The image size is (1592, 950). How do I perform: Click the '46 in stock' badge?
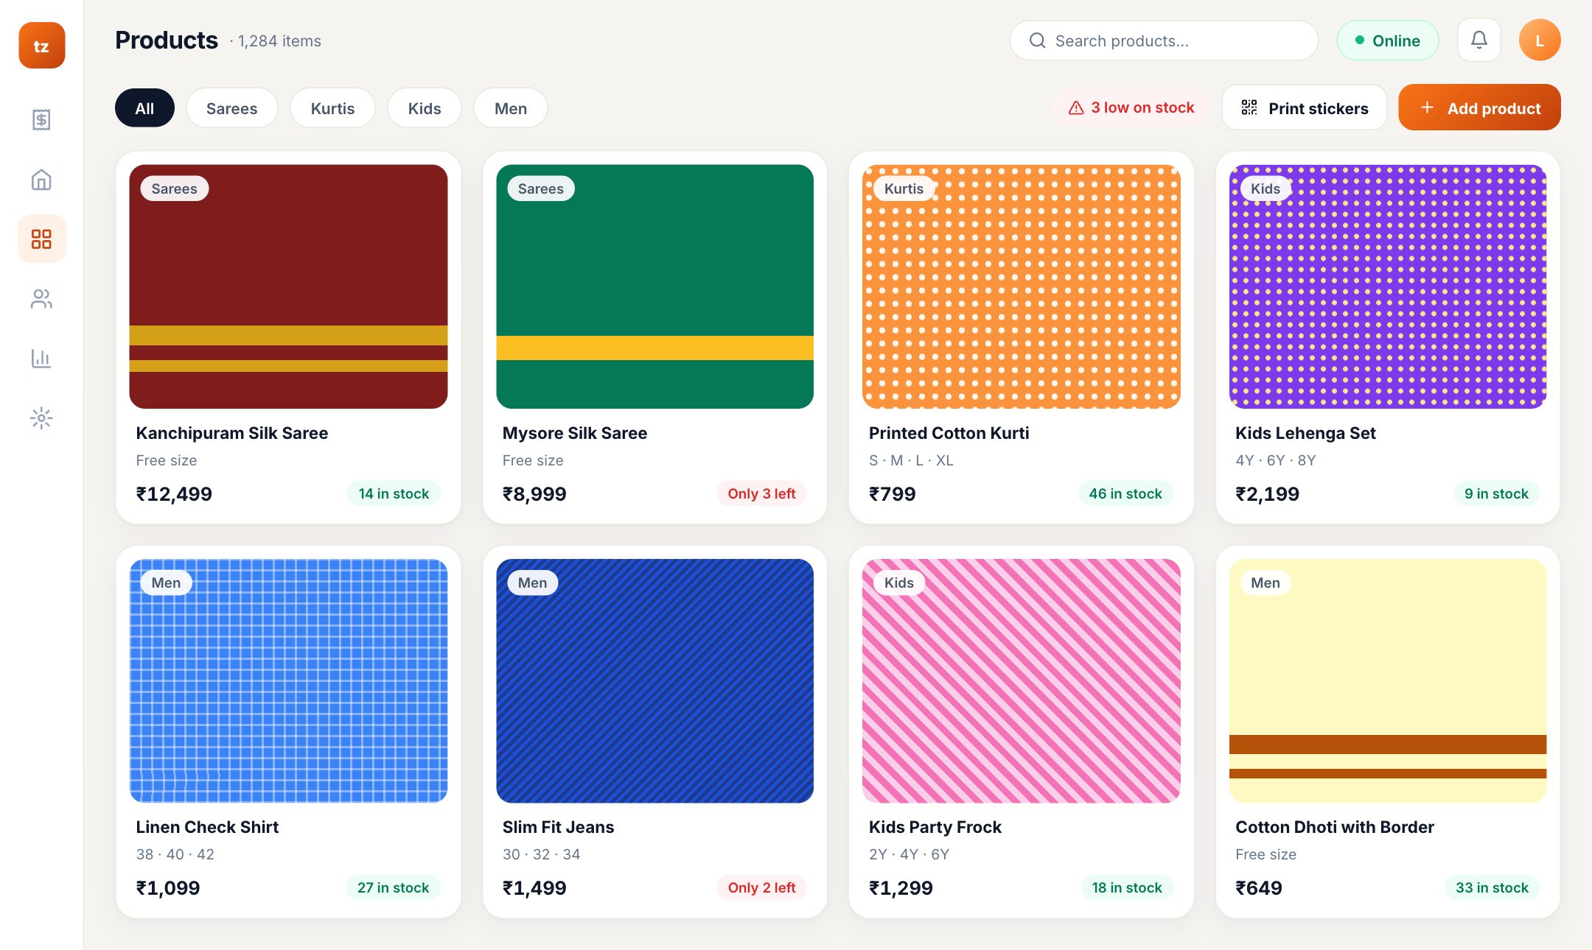(1125, 493)
